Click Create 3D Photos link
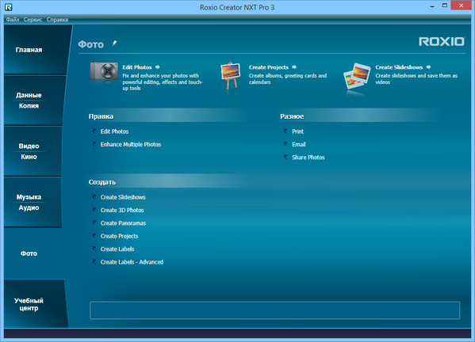 (122, 210)
